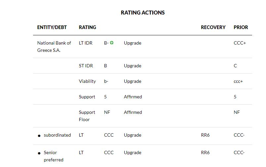Viewport: 266px width, 167px height.
Task: Click the Affirmed action in Support Floor row
Action: 133,112
